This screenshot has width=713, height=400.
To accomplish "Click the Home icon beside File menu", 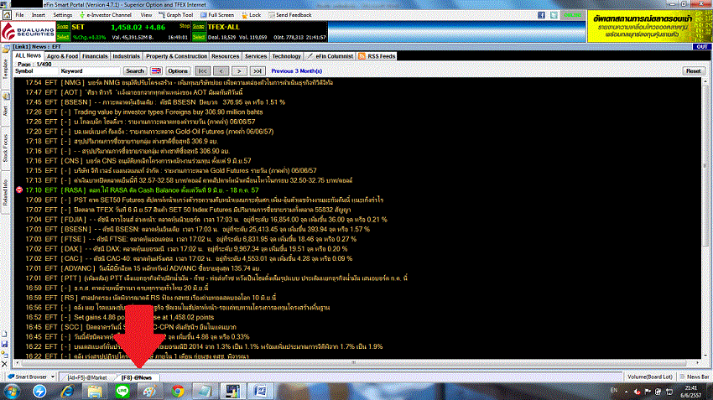I will [x=7, y=15].
